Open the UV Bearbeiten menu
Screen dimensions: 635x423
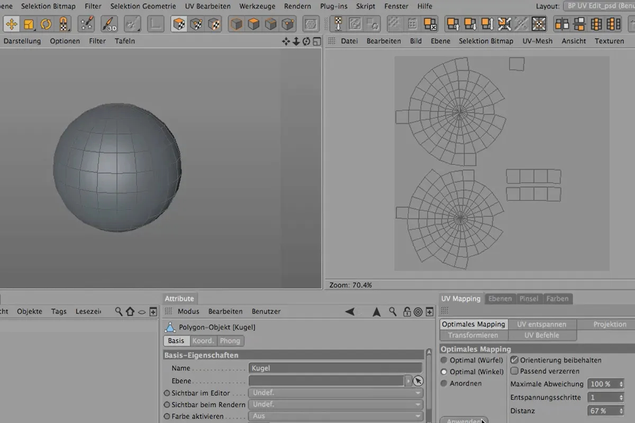pos(208,6)
